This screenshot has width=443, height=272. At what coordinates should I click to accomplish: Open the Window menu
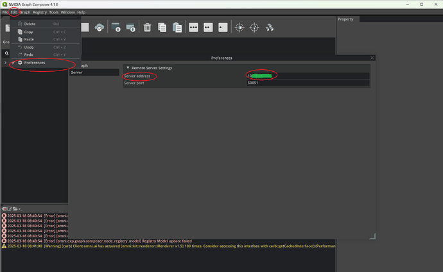point(68,12)
